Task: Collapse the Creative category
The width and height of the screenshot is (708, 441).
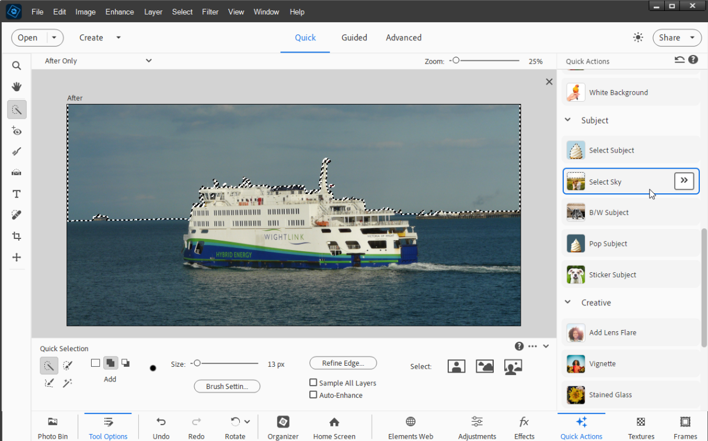Action: pyautogui.click(x=567, y=302)
